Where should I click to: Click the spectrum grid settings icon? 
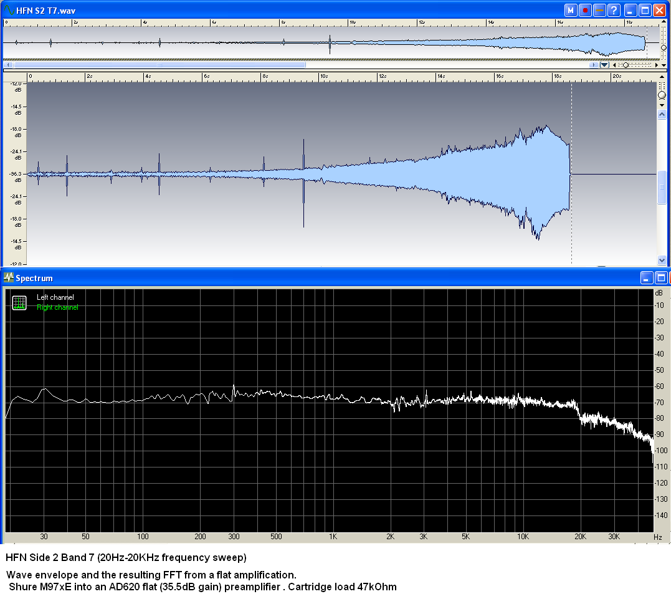tap(19, 303)
